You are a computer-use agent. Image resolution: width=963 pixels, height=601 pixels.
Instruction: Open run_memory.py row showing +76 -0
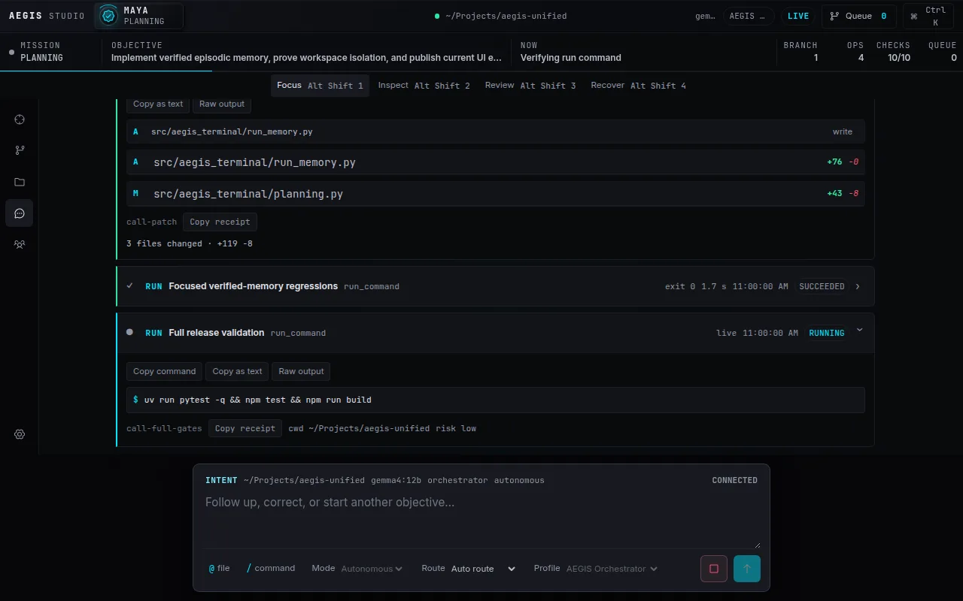pos(496,162)
